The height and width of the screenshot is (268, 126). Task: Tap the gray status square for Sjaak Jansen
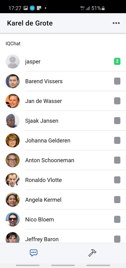coord(117,121)
